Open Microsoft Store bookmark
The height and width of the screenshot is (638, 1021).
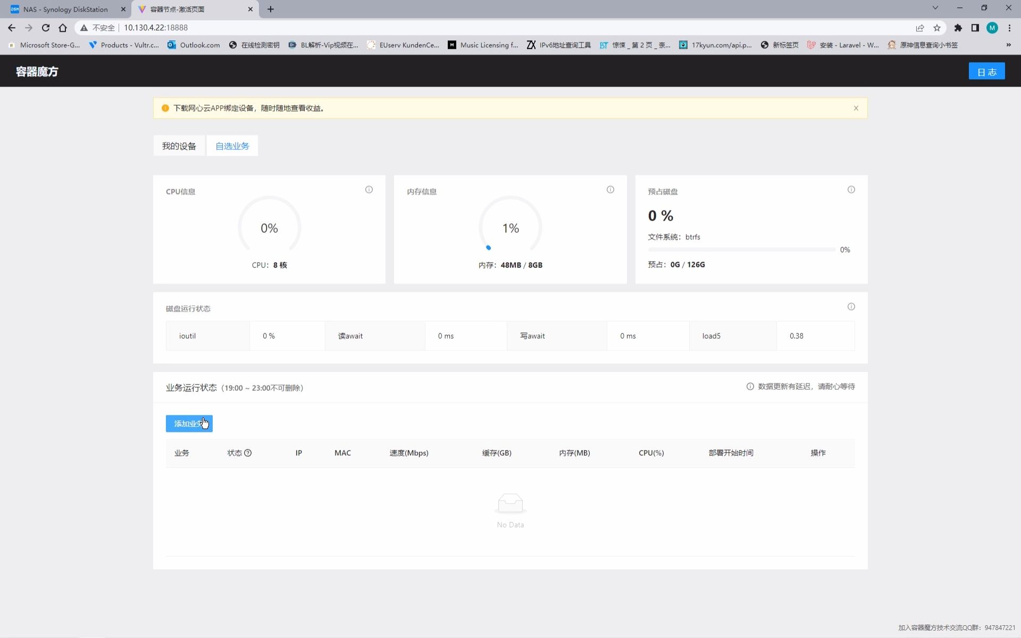click(x=45, y=45)
